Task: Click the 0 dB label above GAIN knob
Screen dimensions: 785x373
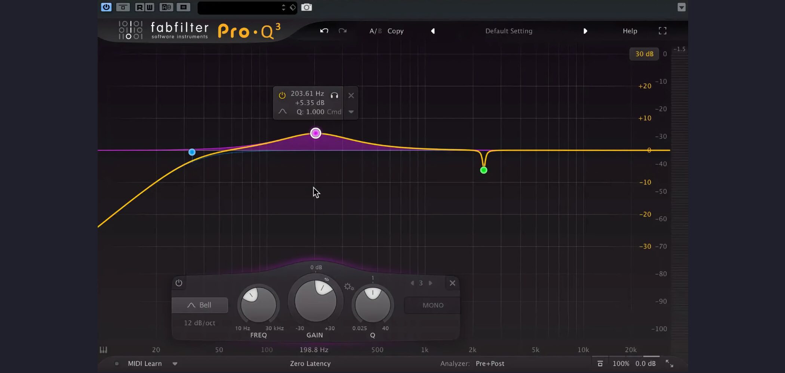Action: pos(316,267)
